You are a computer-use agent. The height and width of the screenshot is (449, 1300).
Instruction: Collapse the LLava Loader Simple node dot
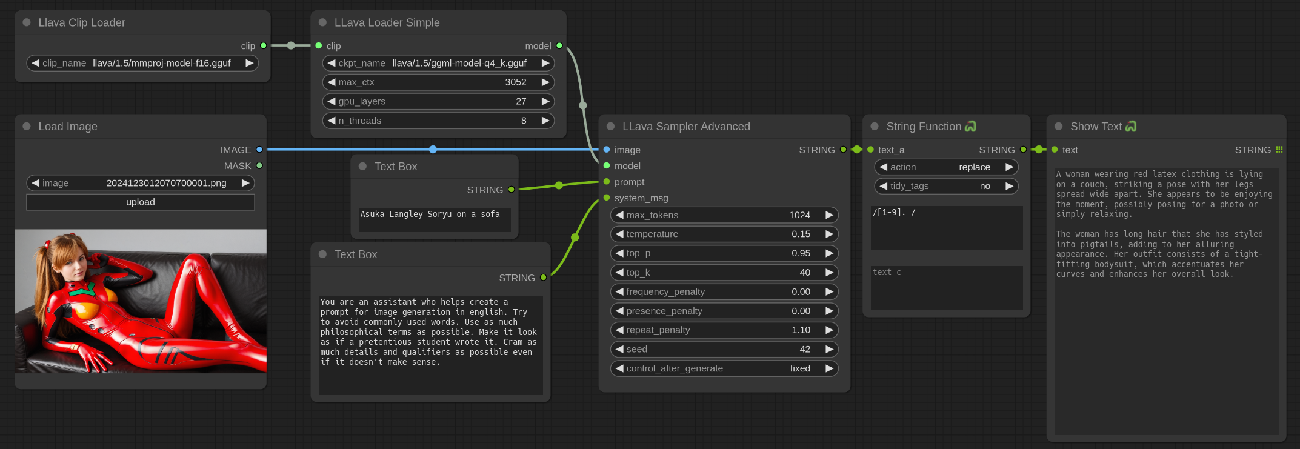tap(322, 22)
